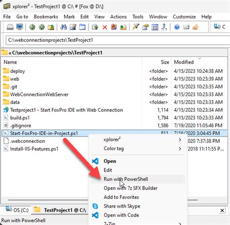The height and width of the screenshot is (225, 230).
Task: Expand the Color tag submenu arrow
Action: pos(180,149)
